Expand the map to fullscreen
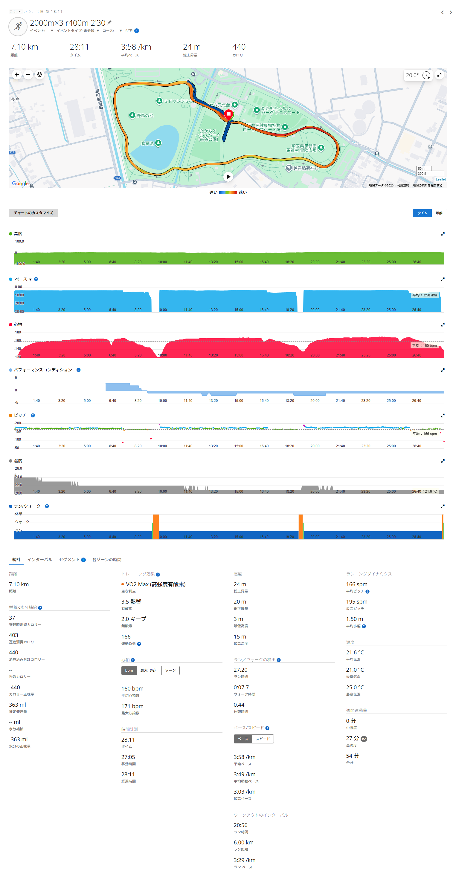This screenshot has width=456, height=871. click(x=439, y=75)
